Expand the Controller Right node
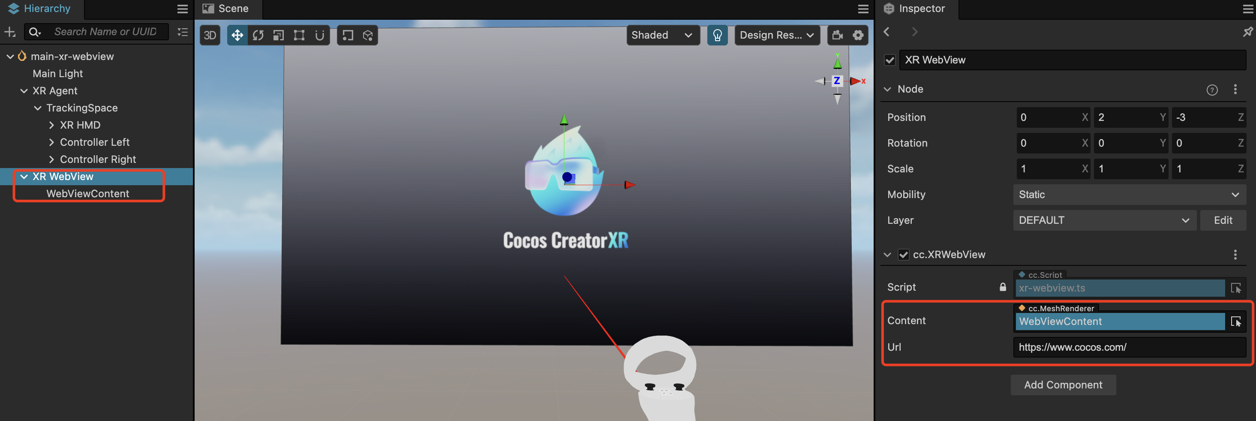Screen dimensions: 1256x421 (51, 159)
